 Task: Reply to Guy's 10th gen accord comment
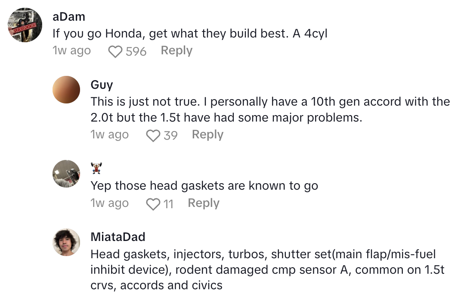point(207,135)
